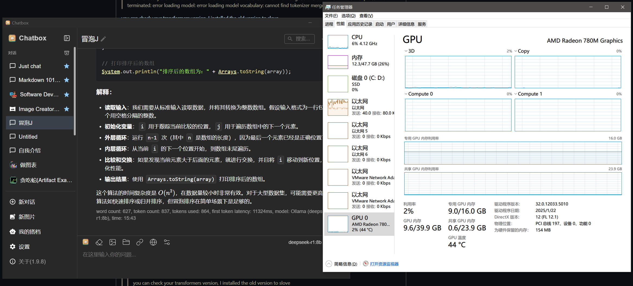Open the 做图表 conversation icon
The width and height of the screenshot is (633, 286).
pyautogui.click(x=13, y=165)
